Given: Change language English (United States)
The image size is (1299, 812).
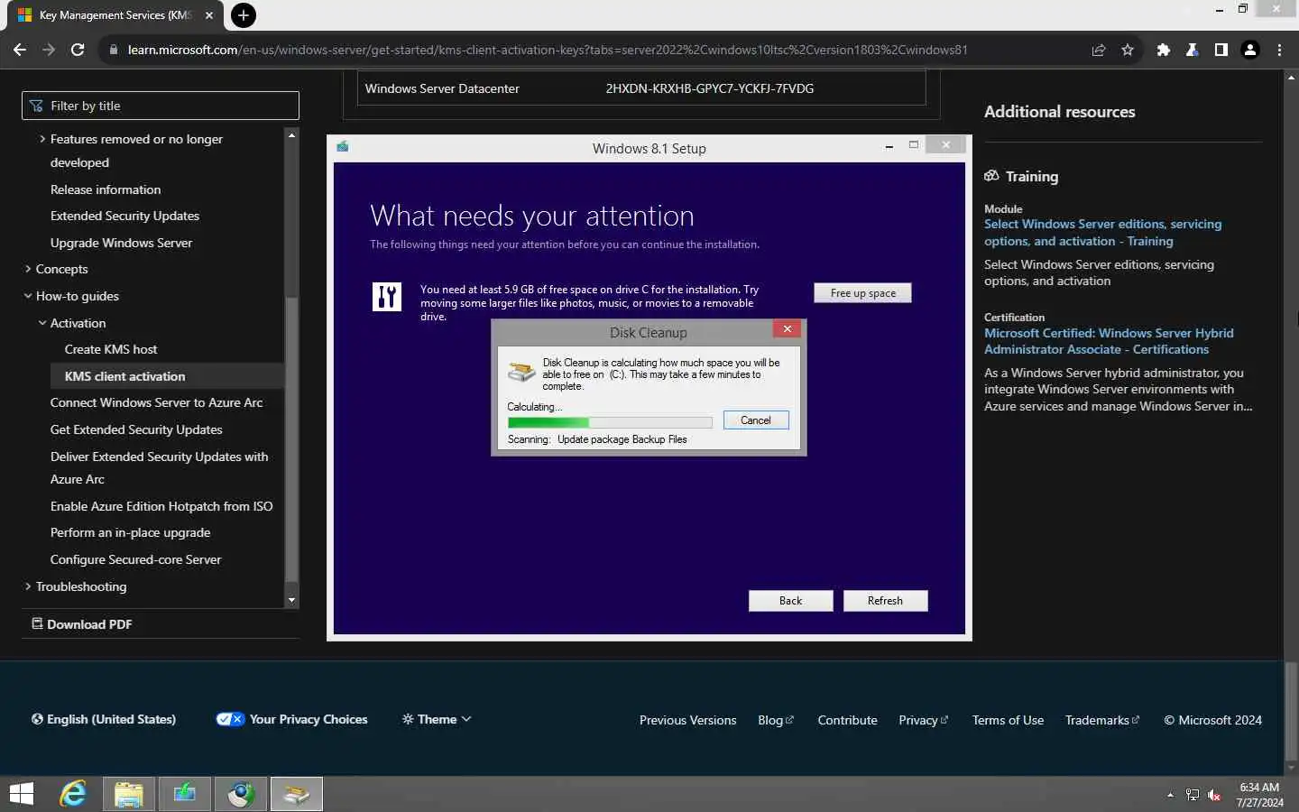Looking at the screenshot, I should coord(104,719).
